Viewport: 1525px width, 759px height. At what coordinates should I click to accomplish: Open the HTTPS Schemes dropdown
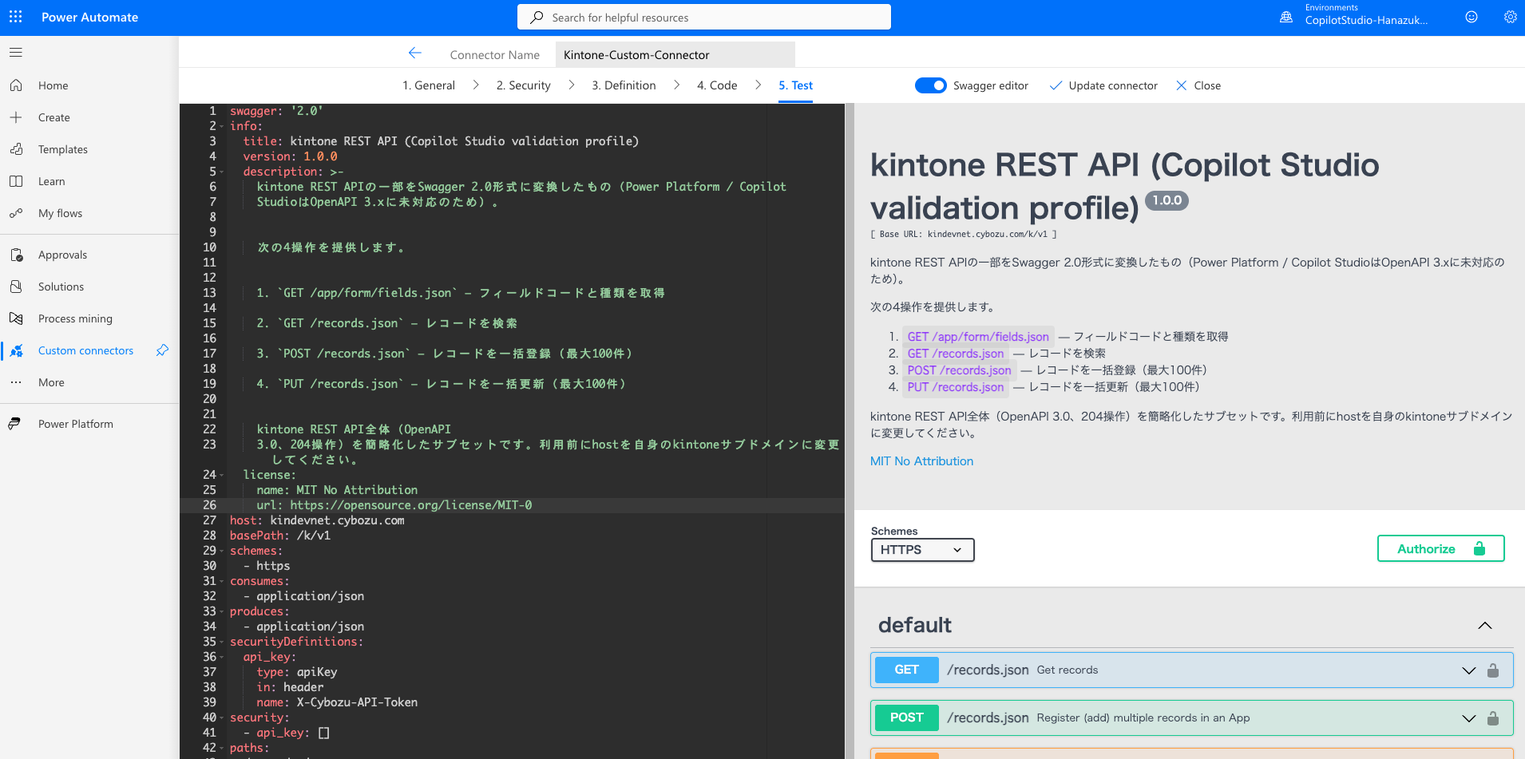(922, 550)
